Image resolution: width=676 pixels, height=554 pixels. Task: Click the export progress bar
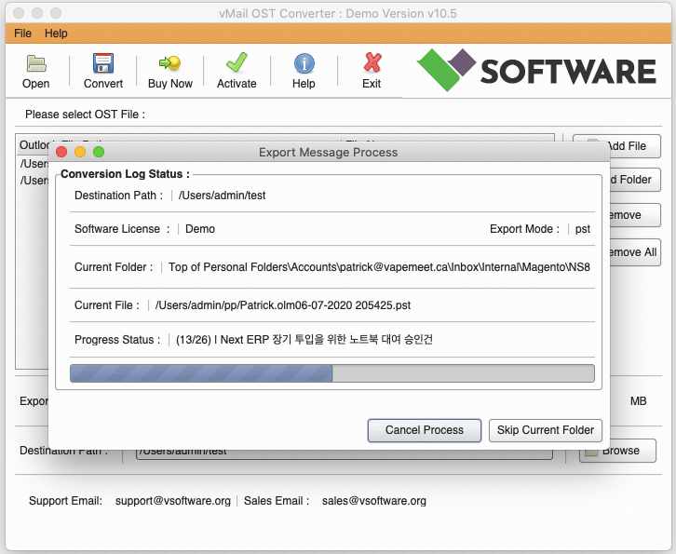(331, 373)
